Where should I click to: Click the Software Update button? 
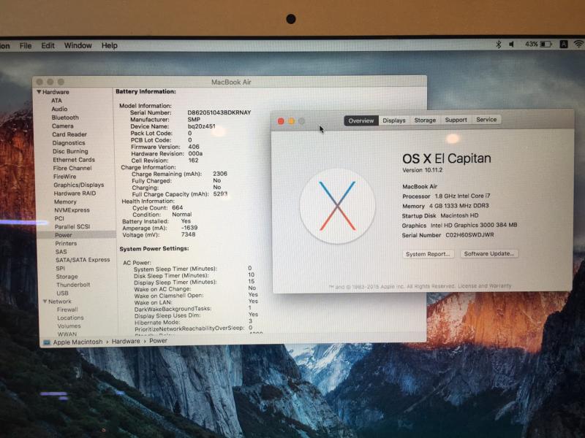pyautogui.click(x=489, y=254)
